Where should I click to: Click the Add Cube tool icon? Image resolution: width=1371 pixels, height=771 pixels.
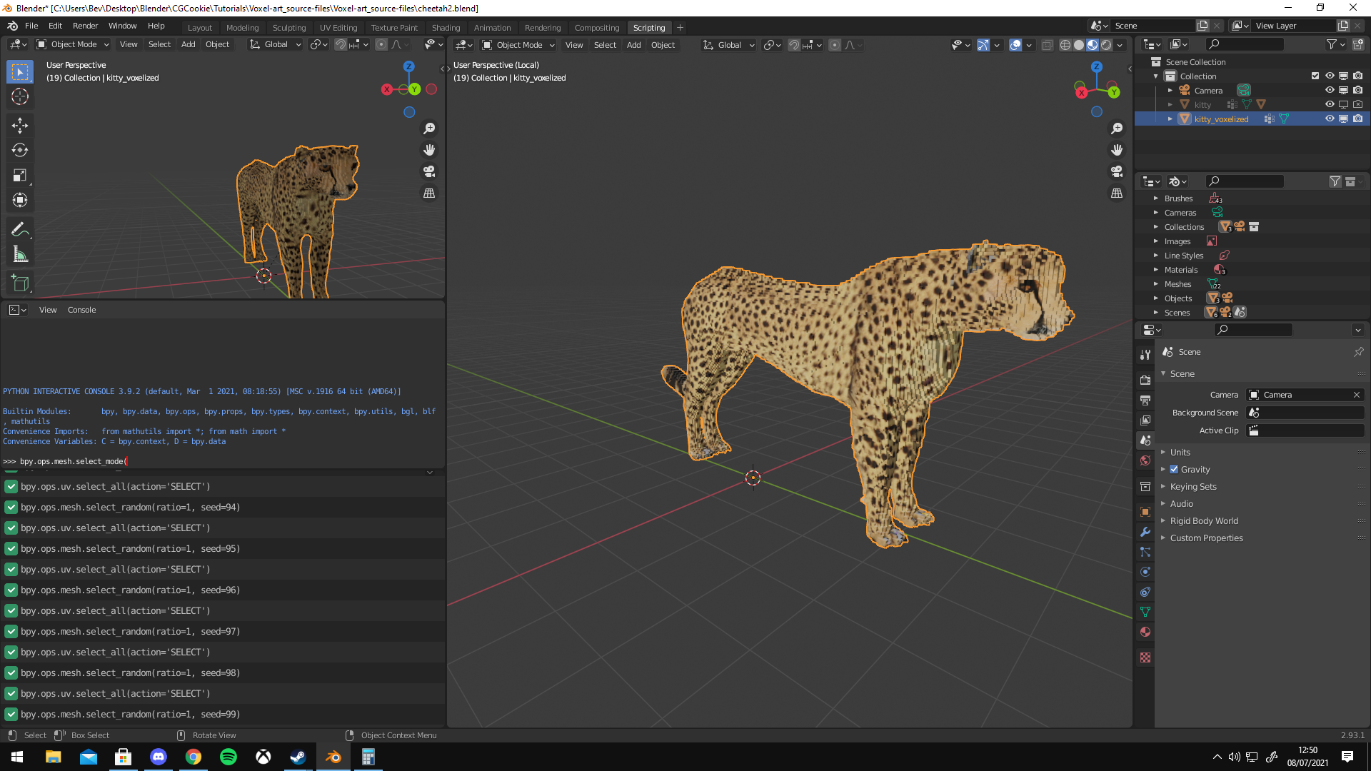click(x=20, y=283)
